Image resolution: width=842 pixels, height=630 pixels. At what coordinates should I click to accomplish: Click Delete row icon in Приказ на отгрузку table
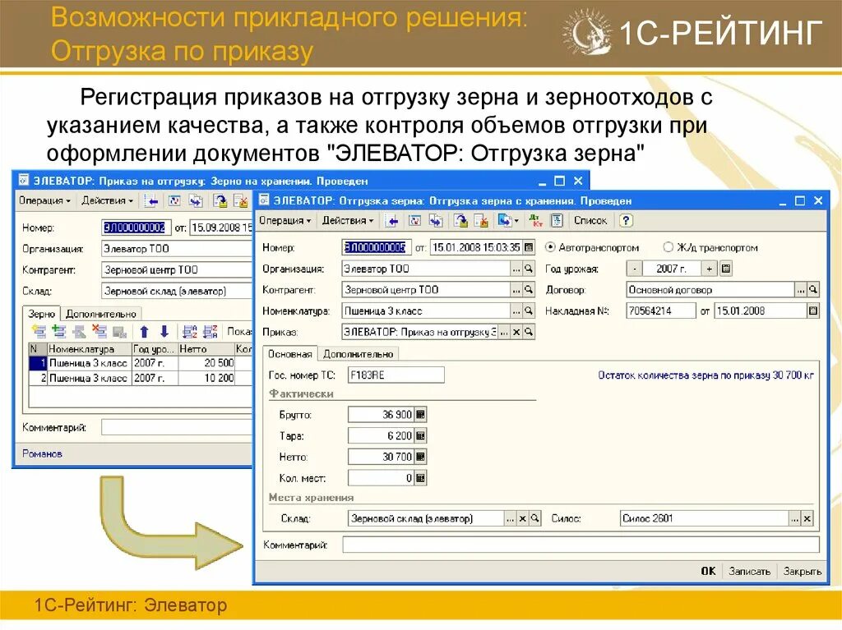click(99, 332)
